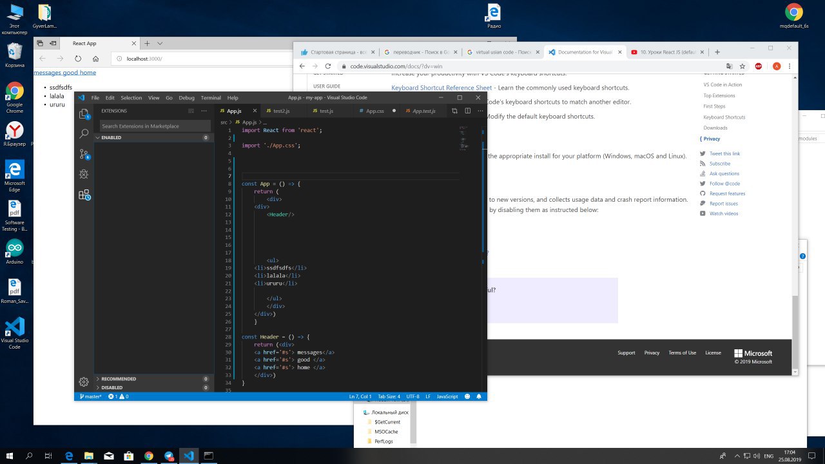Click the Open Changes compare icon
This screenshot has height=464, width=825.
[454, 111]
